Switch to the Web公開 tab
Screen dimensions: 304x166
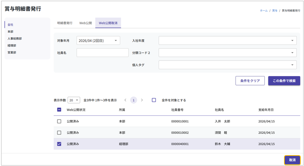coord(86,23)
